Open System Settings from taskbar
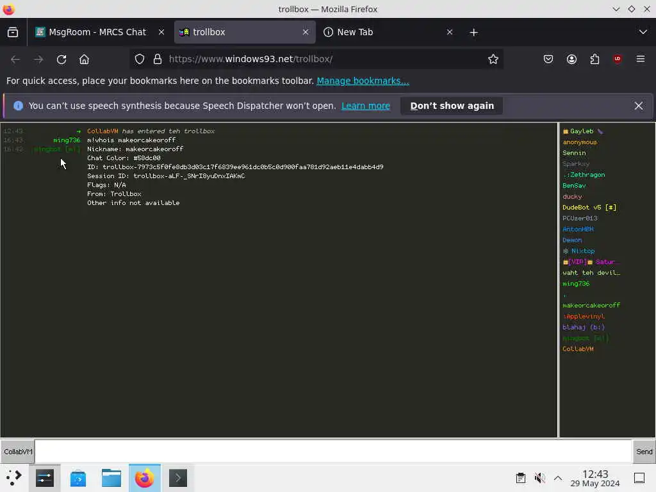Viewport: 656px width, 492px height. pos(45,478)
